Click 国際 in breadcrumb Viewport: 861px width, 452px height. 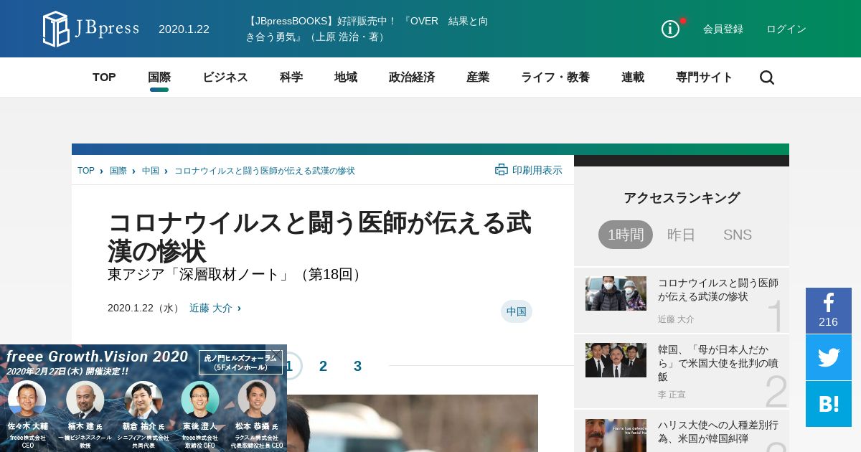(x=118, y=171)
